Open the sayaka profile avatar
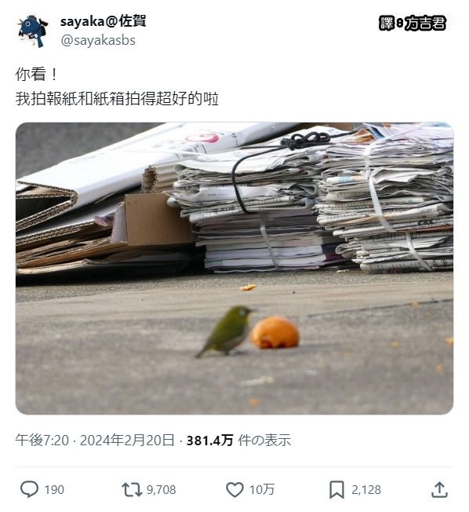This screenshot has width=469, height=512. (x=33, y=31)
